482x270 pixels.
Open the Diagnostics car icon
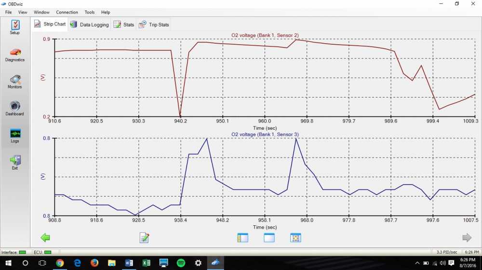point(15,54)
